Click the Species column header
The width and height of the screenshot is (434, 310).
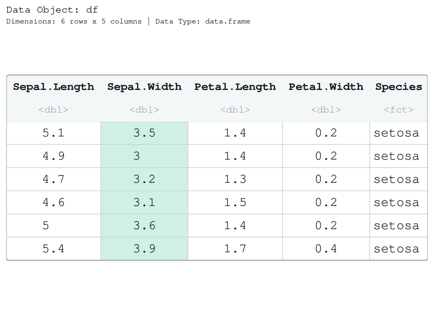coord(398,87)
